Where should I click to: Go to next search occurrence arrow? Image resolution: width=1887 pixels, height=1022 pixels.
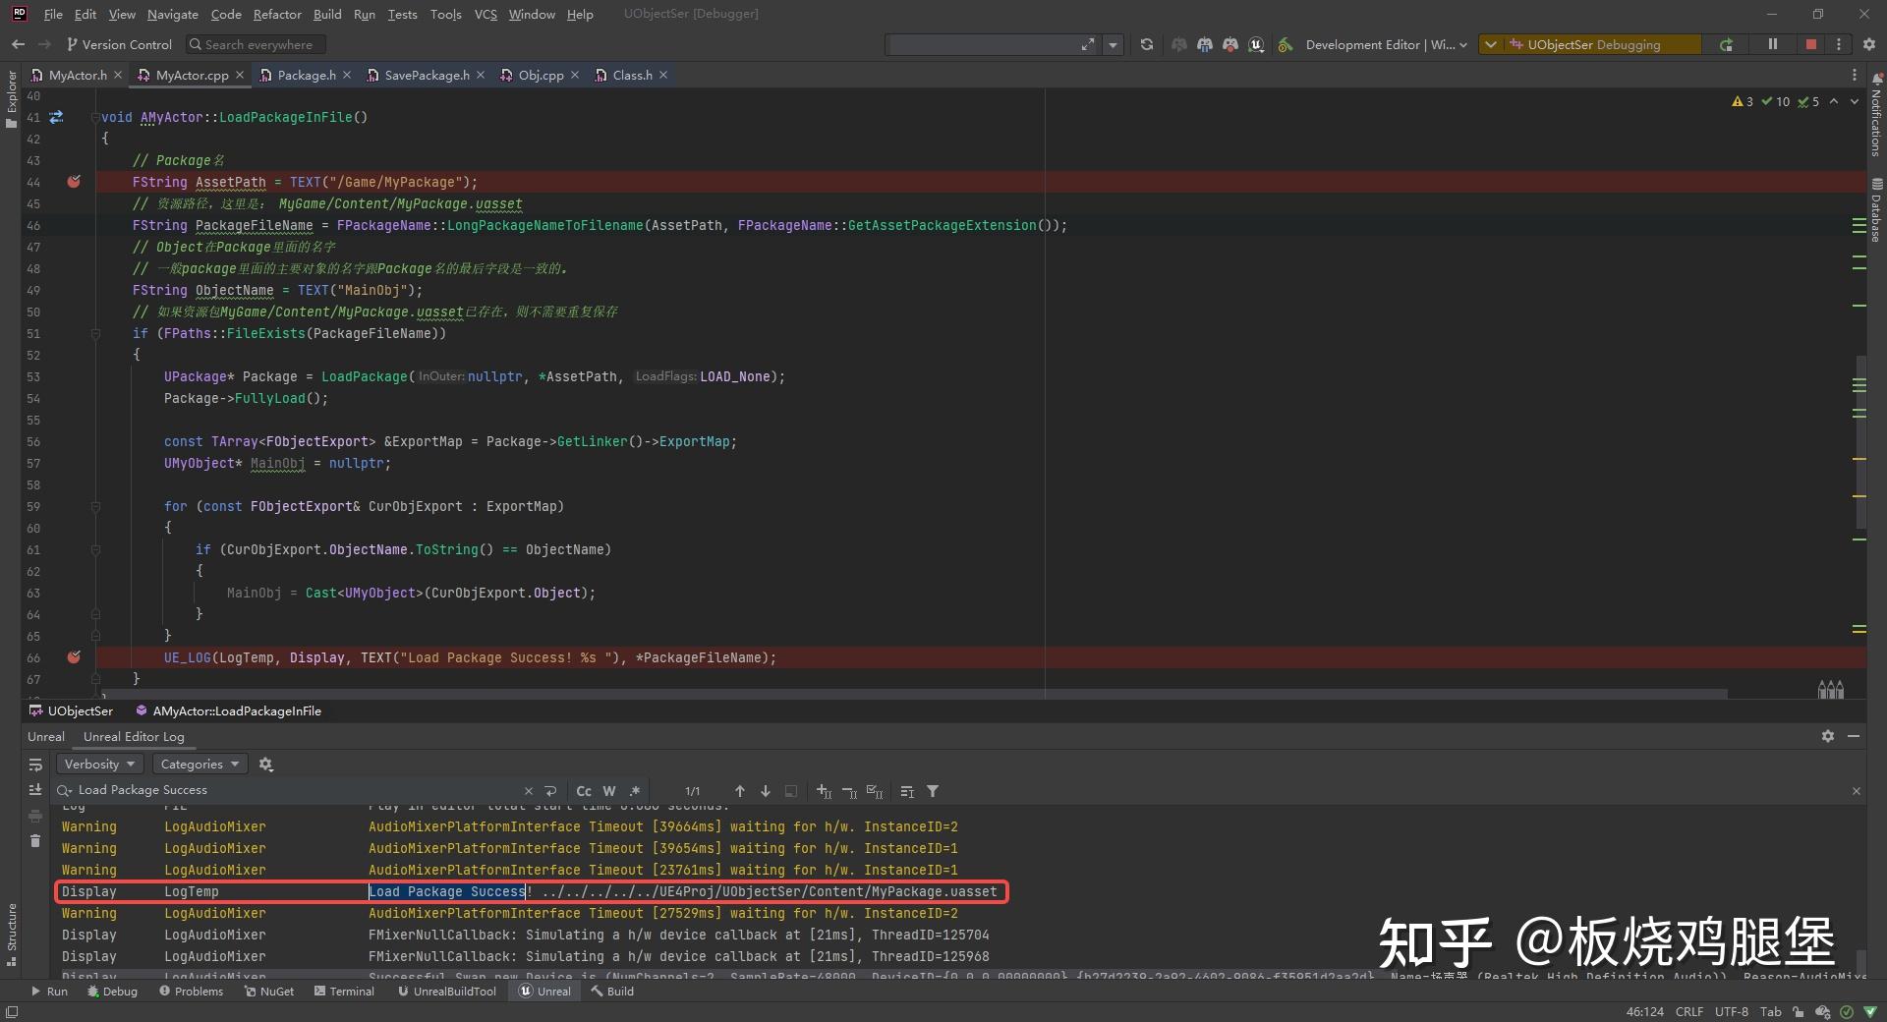[x=766, y=791]
